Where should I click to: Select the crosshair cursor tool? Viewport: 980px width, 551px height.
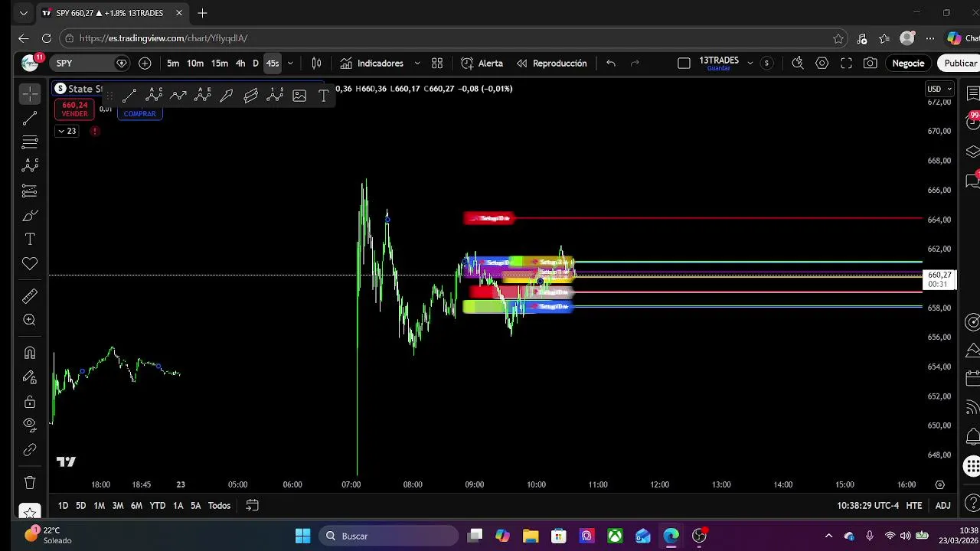tap(30, 93)
